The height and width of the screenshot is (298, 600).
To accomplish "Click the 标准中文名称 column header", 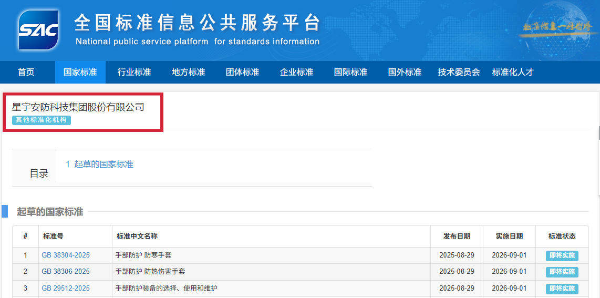I will coord(137,237).
